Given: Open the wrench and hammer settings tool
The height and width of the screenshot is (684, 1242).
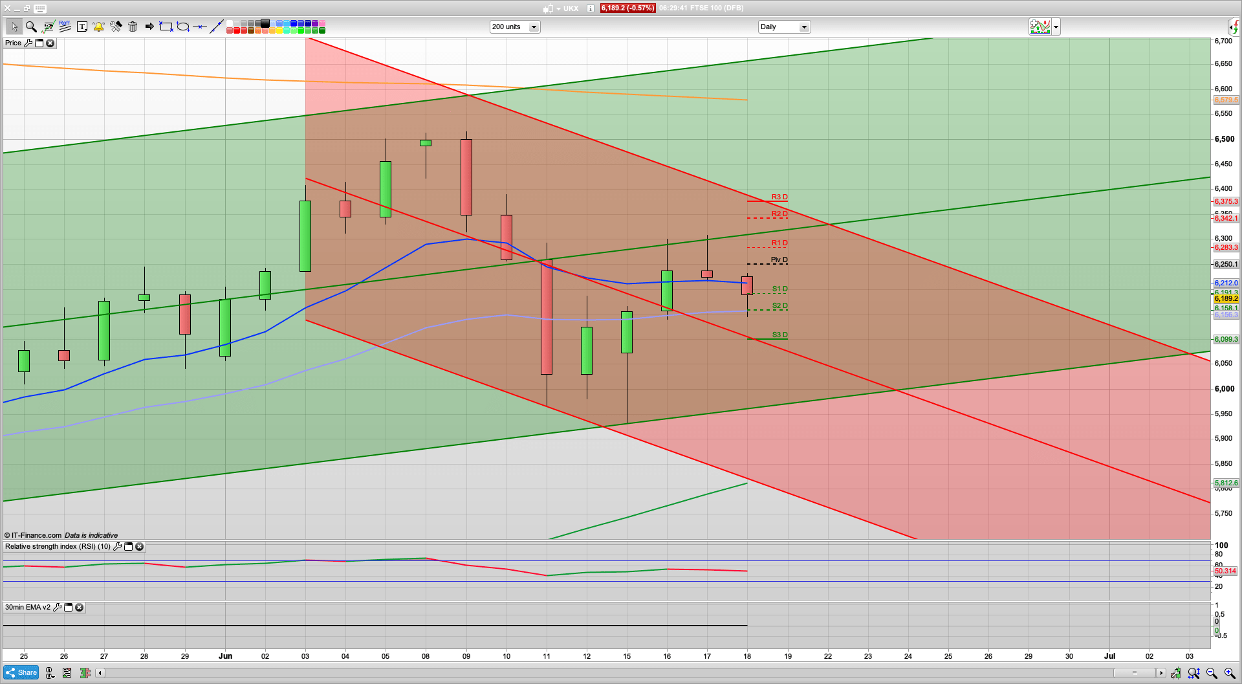Looking at the screenshot, I should [x=116, y=27].
